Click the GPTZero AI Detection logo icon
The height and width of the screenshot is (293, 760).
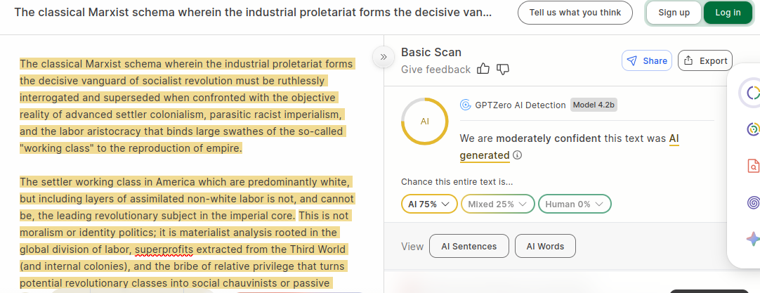465,105
